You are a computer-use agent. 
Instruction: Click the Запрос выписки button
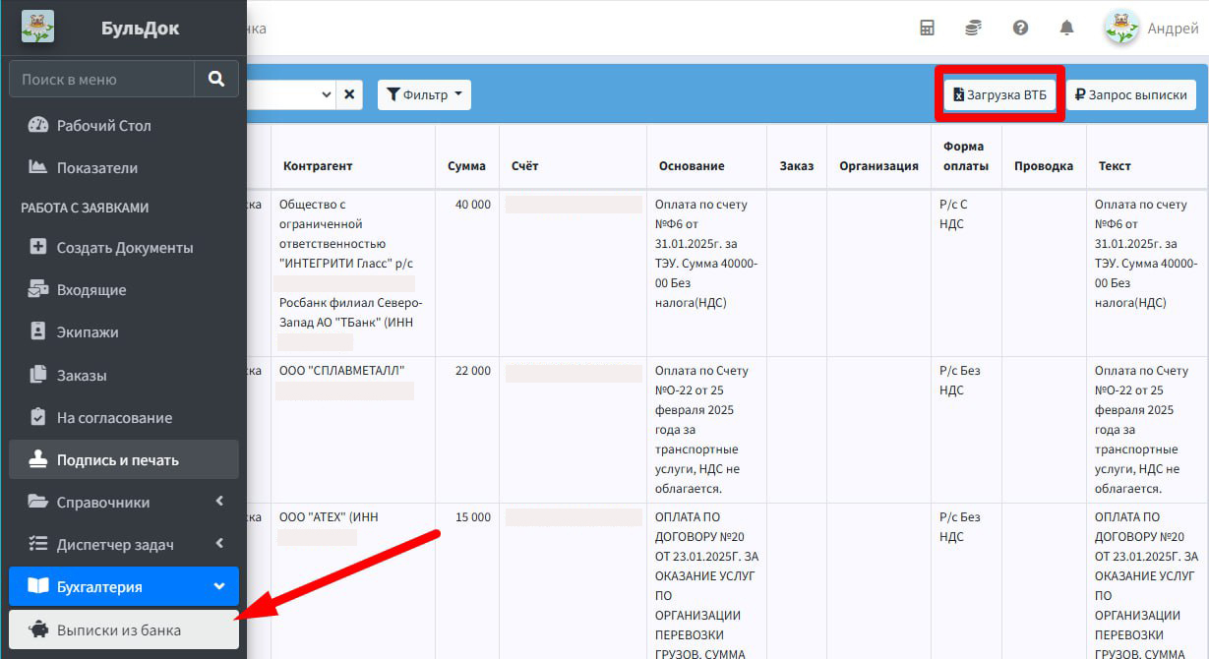[1131, 94]
